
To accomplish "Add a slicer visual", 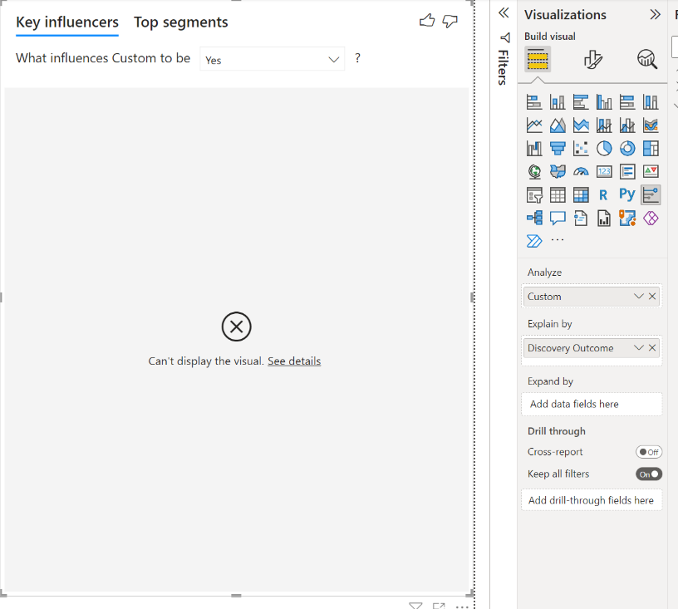I will coord(534,195).
